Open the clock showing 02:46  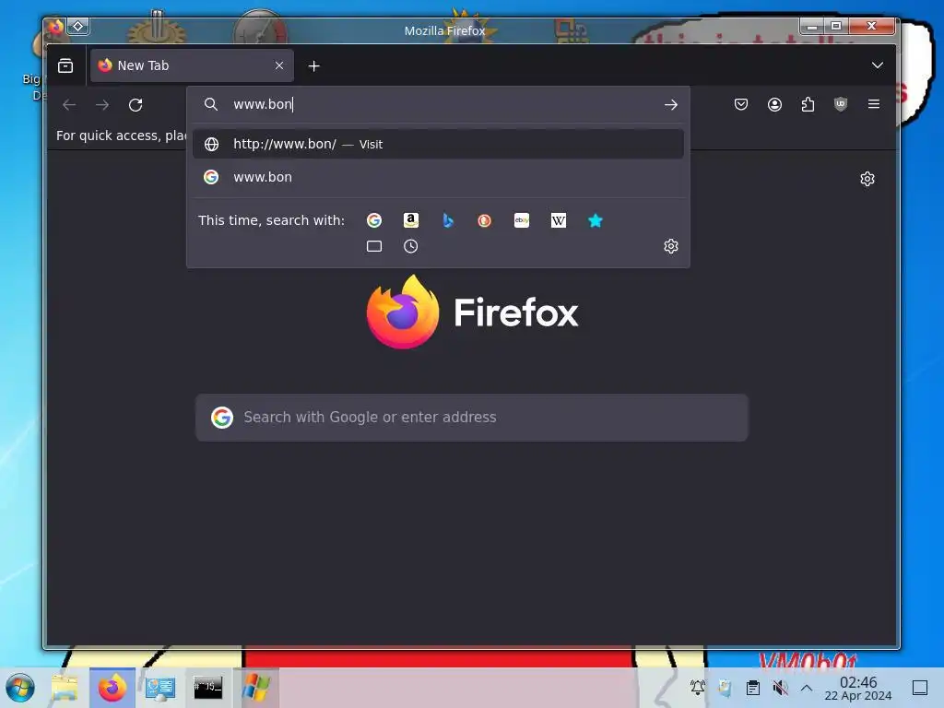pos(858,688)
